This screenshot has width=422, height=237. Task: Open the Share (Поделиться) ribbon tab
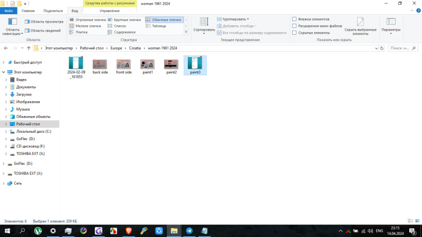tap(52, 11)
